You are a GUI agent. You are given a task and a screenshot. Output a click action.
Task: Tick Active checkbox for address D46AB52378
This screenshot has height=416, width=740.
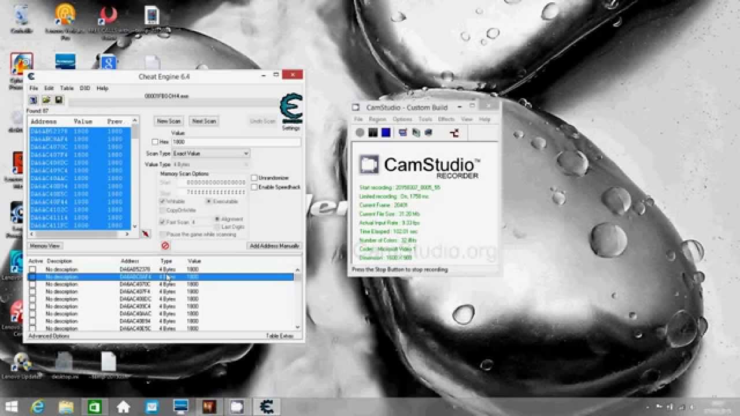point(32,269)
